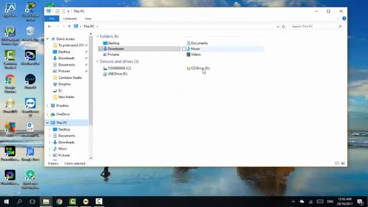Select 'To print sem3 201' in Quick access
This screenshot has height=207, width=368.
71,45
